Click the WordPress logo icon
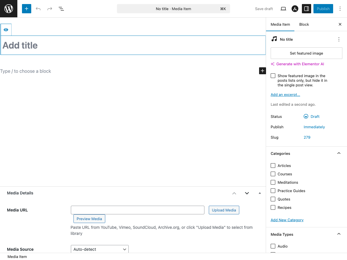This screenshot has height=260, width=347. point(9,9)
